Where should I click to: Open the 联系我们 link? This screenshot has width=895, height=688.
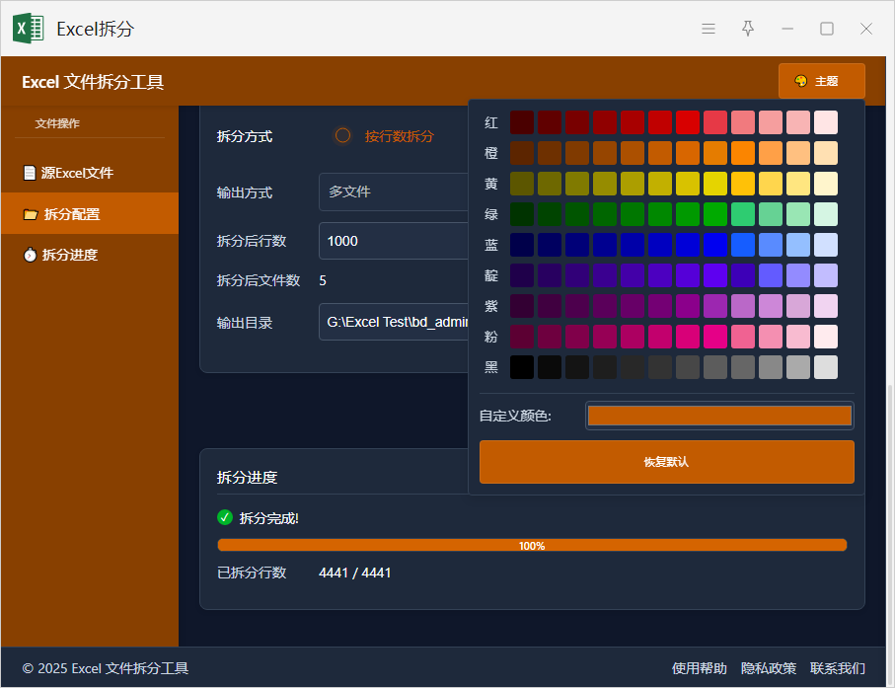point(838,668)
